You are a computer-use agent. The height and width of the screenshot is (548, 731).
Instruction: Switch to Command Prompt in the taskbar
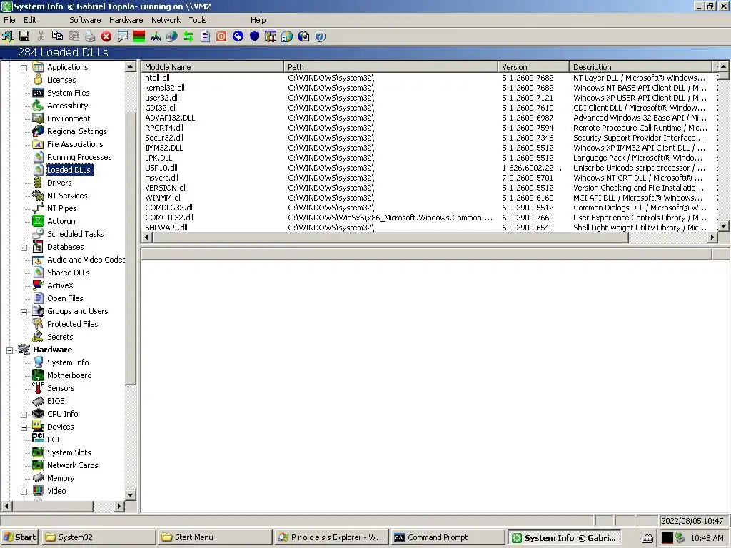pos(448,537)
